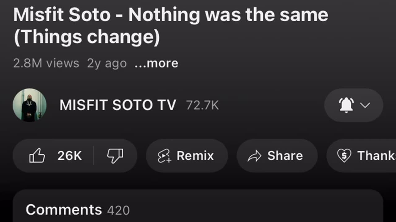Click the 72.7K subscriber count
The width and height of the screenshot is (396, 222).
pos(202,105)
